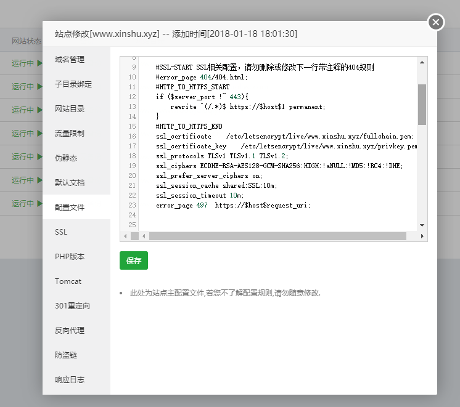Click the inner horizontal scroll left arrow
This screenshot has width=460, height=407.
point(144,236)
